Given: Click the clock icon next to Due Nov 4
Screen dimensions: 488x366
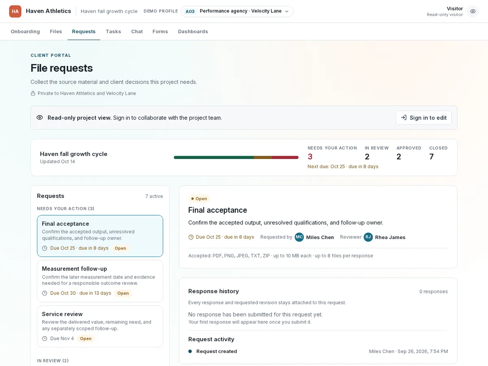Looking at the screenshot, I should point(45,338).
